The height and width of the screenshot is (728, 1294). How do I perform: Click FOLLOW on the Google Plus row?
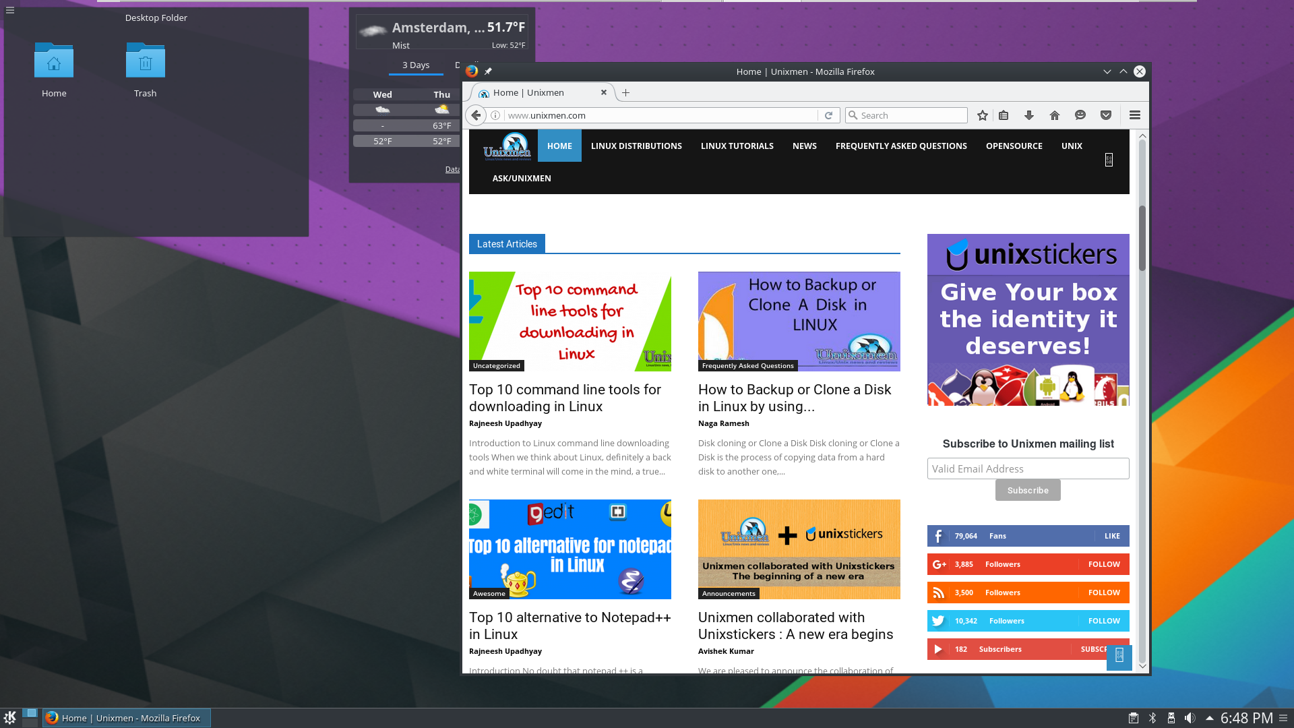click(x=1104, y=564)
